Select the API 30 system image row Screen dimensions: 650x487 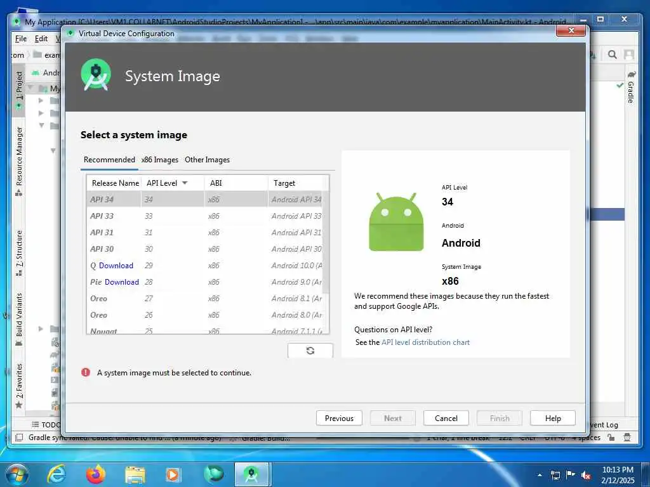[x=205, y=249]
